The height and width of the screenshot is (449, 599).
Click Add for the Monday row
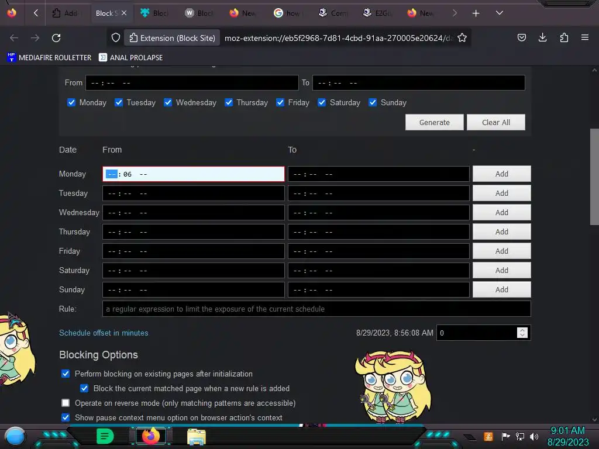(501, 174)
